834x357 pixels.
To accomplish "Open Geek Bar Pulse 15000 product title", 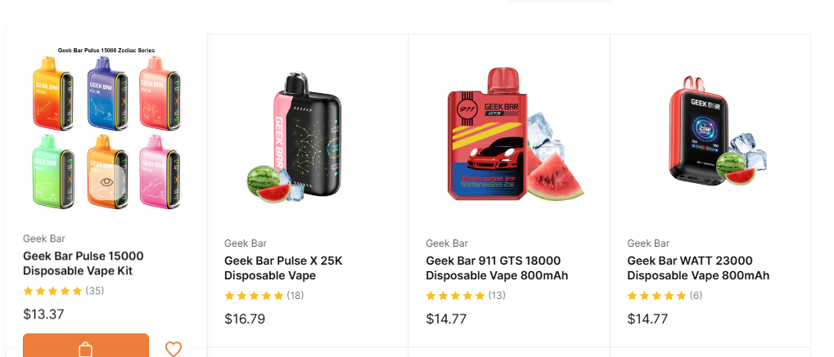I will (83, 264).
